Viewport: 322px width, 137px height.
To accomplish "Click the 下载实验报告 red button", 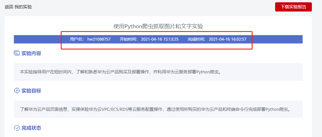I will pos(293,7).
